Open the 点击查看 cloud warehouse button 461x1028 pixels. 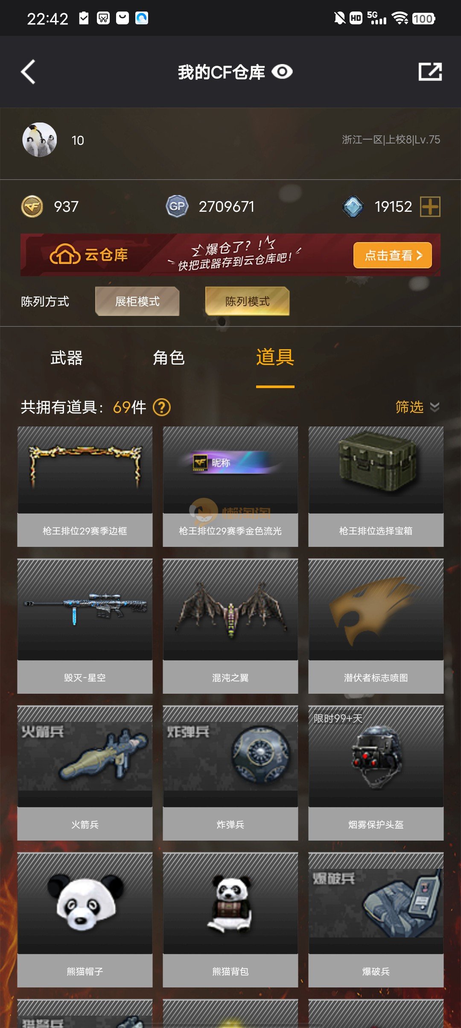[x=392, y=255]
